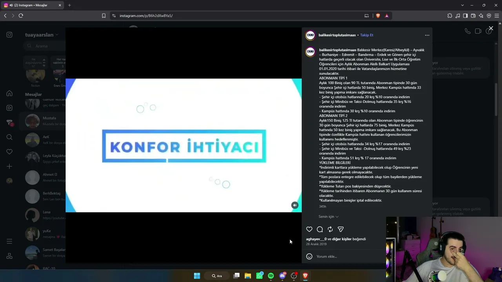Viewport: 502px width, 282px height.
Task: Start video call in background chat
Action: (478, 31)
